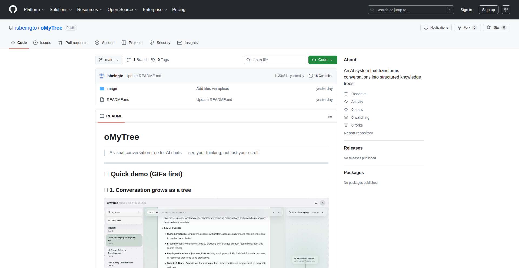Click the fork icon next to 0 forks
Image resolution: width=519 pixels, height=268 pixels.
(x=346, y=125)
